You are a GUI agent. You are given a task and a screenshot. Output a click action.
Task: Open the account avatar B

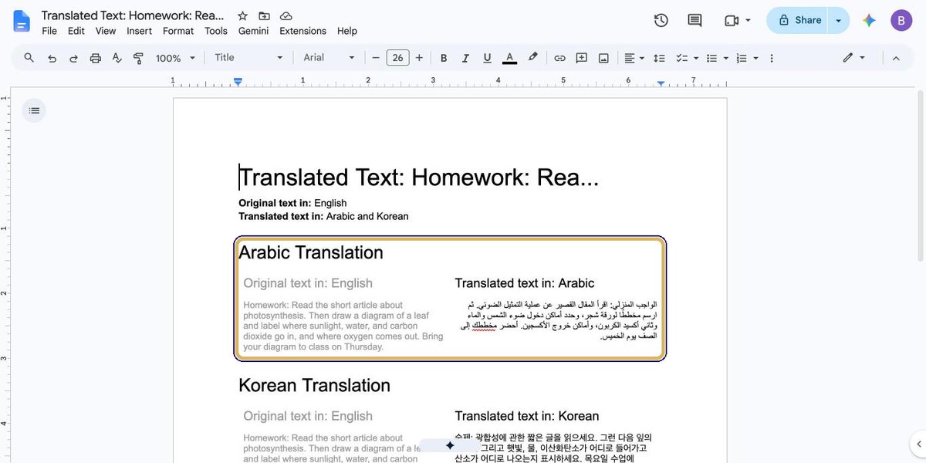click(x=901, y=21)
